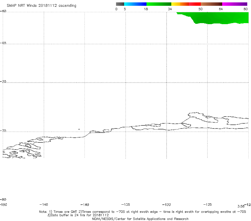Click the NOAA/NESDIS credit line
Screen dimensions: 251x221
pos(140,219)
